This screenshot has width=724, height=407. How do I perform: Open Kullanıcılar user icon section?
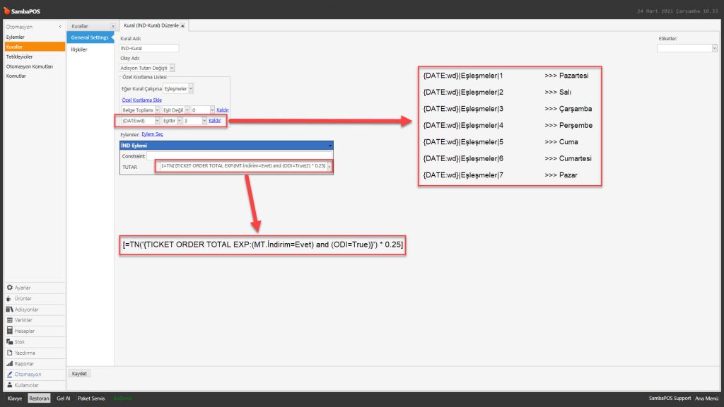(x=10, y=385)
